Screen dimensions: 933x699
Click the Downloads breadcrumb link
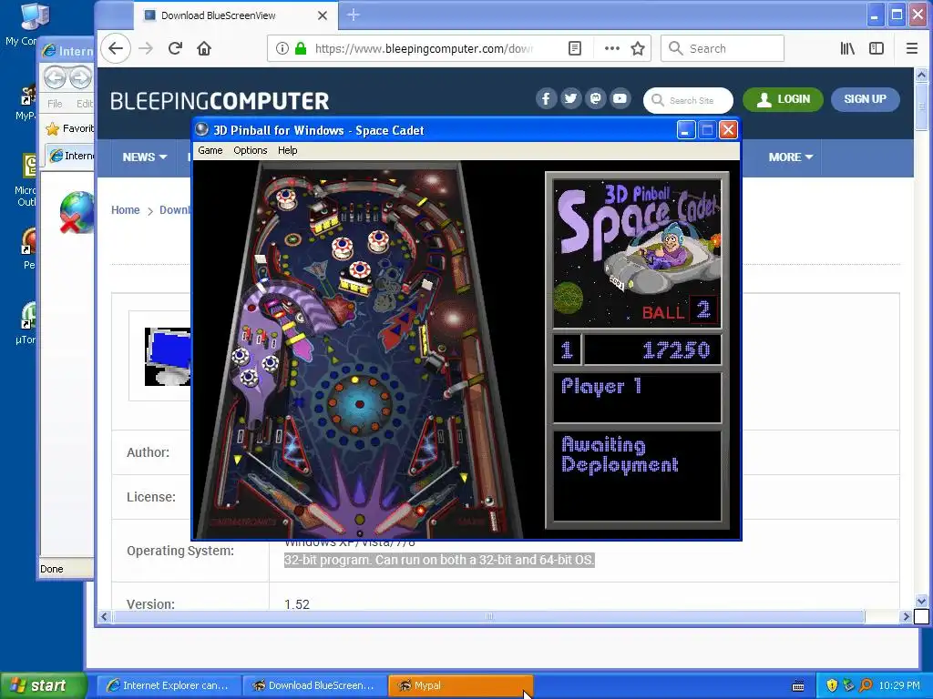coord(175,210)
